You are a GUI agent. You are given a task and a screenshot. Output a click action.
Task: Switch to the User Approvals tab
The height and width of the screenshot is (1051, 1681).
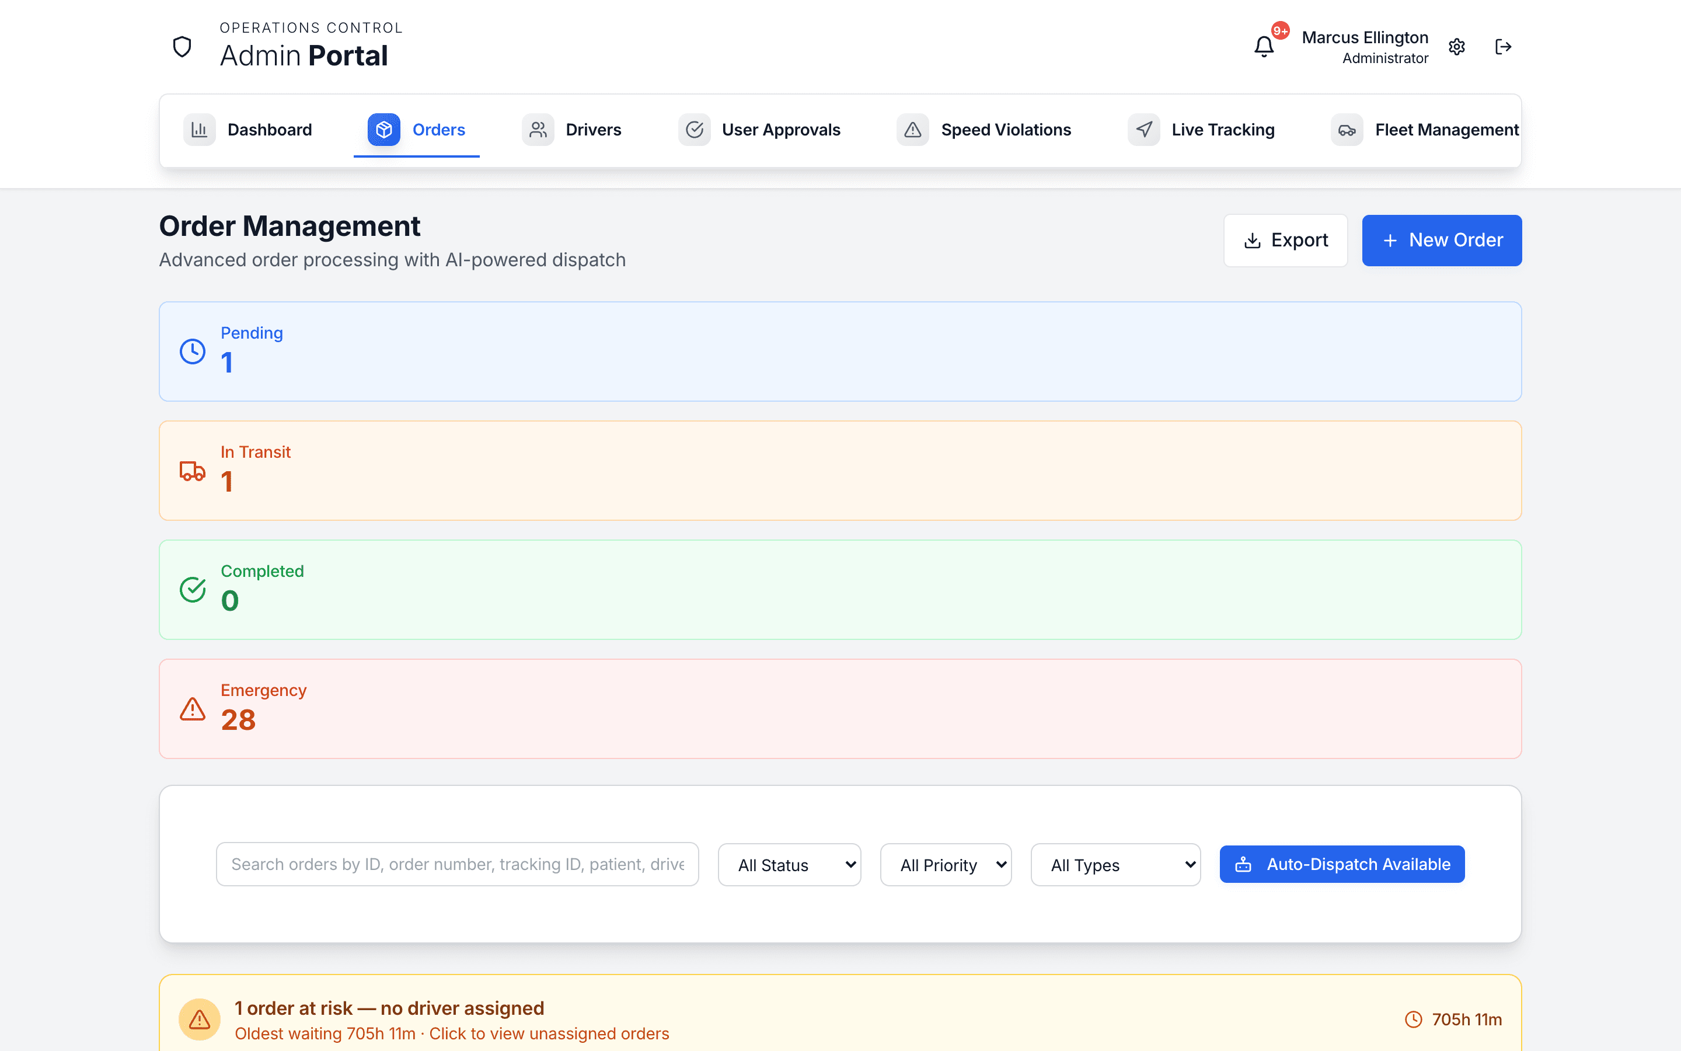761,129
